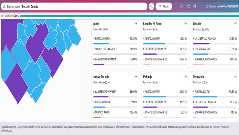
Task: Add to favorites with star icon
Action: 181,7
